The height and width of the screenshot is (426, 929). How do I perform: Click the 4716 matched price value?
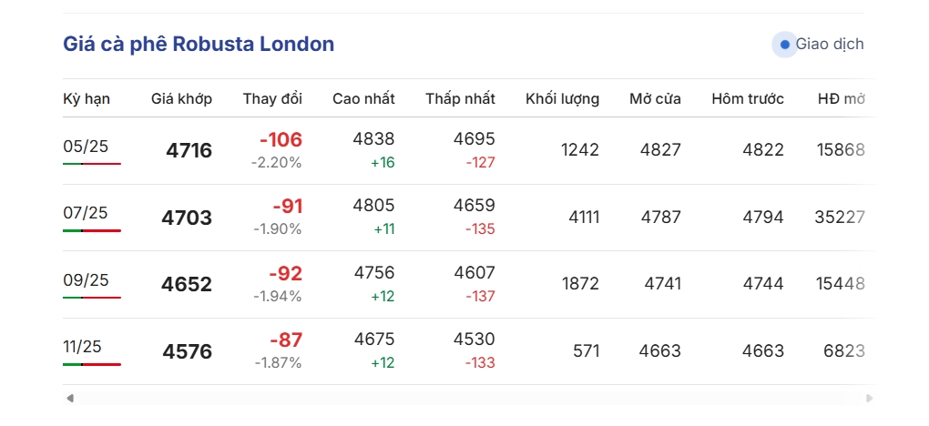pos(189,150)
